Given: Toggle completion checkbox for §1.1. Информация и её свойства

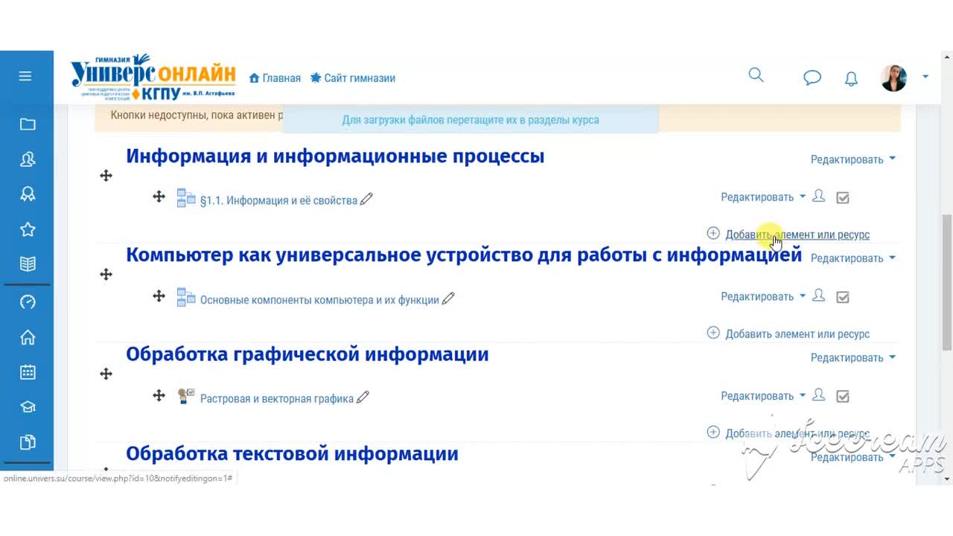Looking at the screenshot, I should [843, 197].
